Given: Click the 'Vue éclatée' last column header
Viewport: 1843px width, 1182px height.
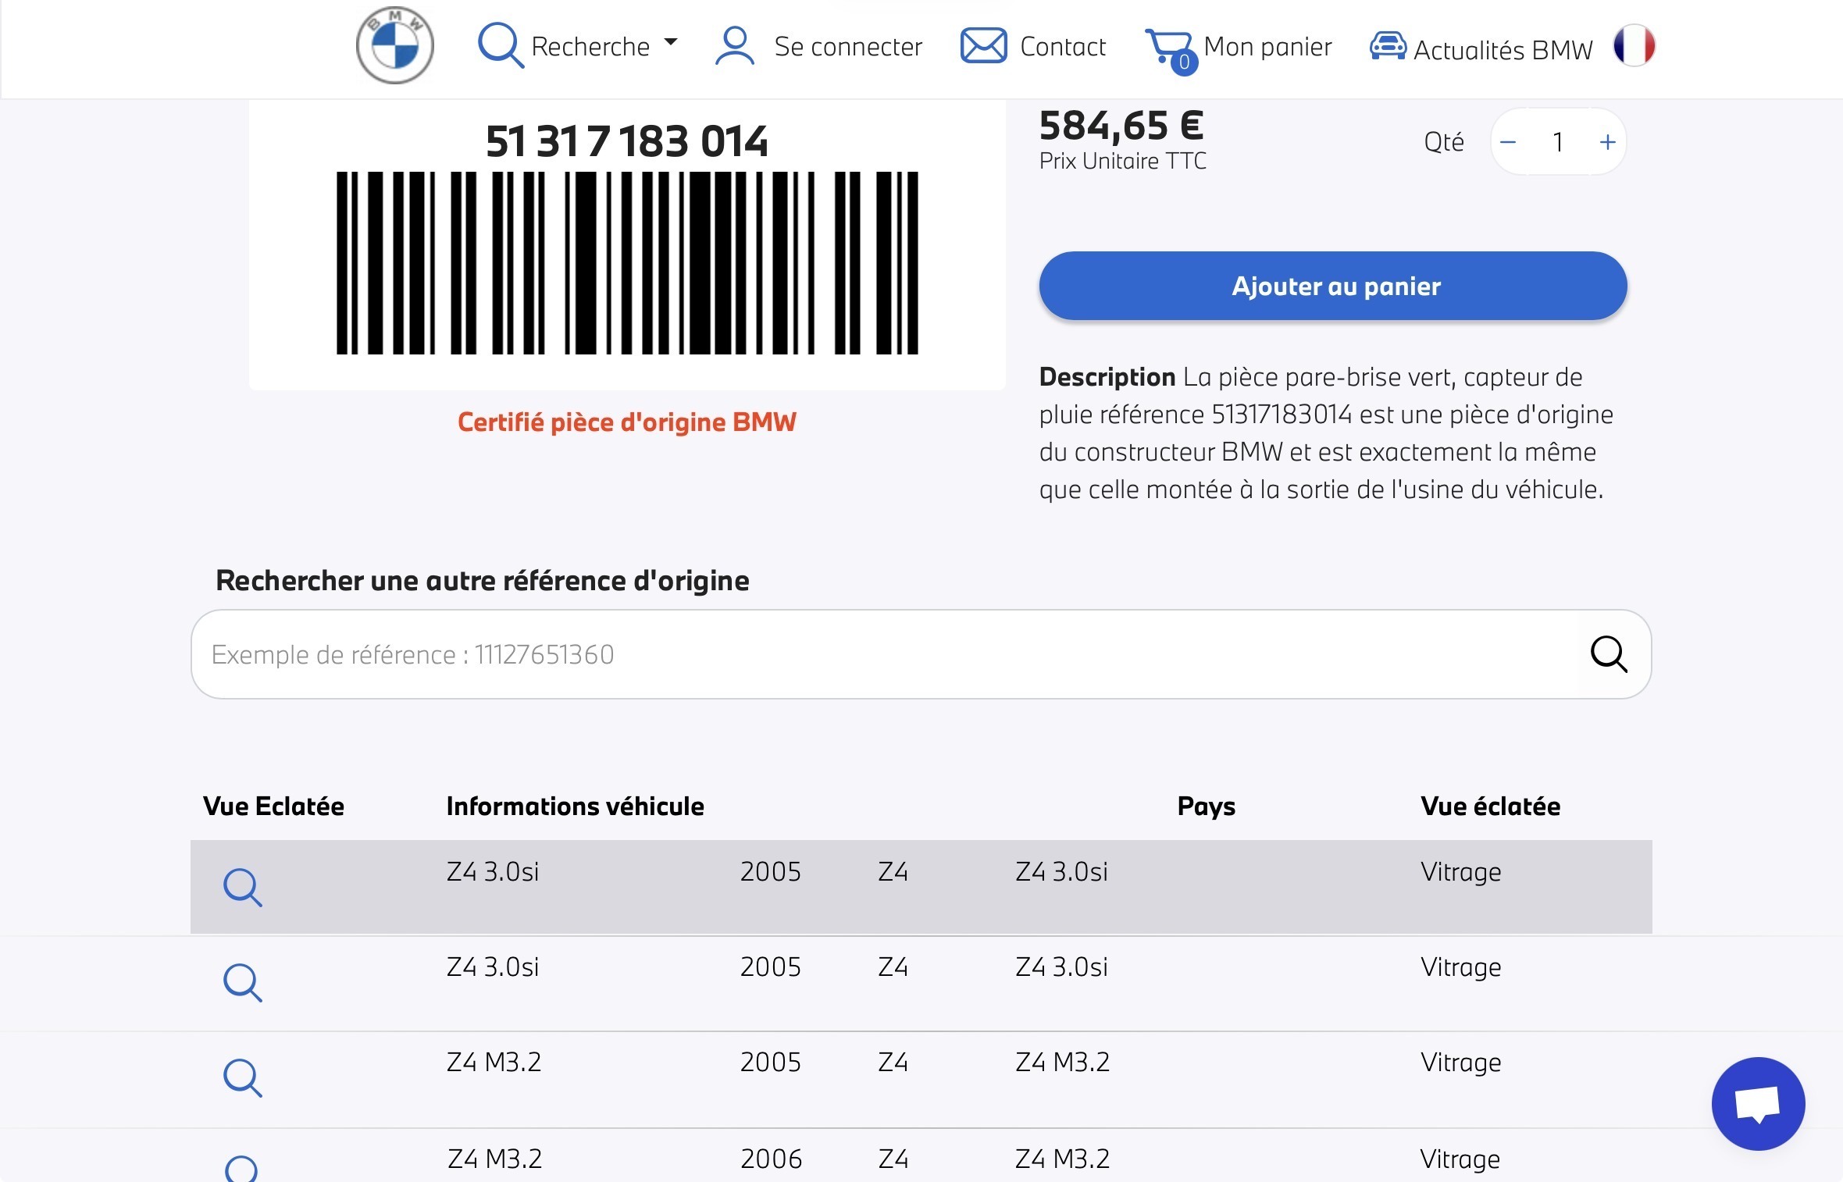Looking at the screenshot, I should [1491, 806].
